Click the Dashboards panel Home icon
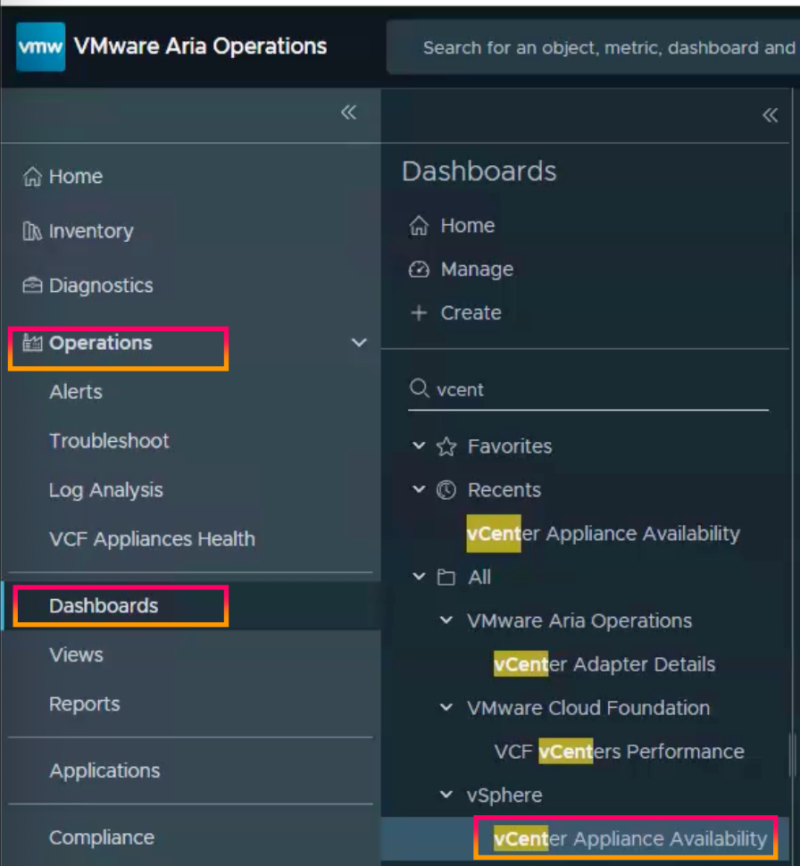This screenshot has width=800, height=866. point(419,225)
